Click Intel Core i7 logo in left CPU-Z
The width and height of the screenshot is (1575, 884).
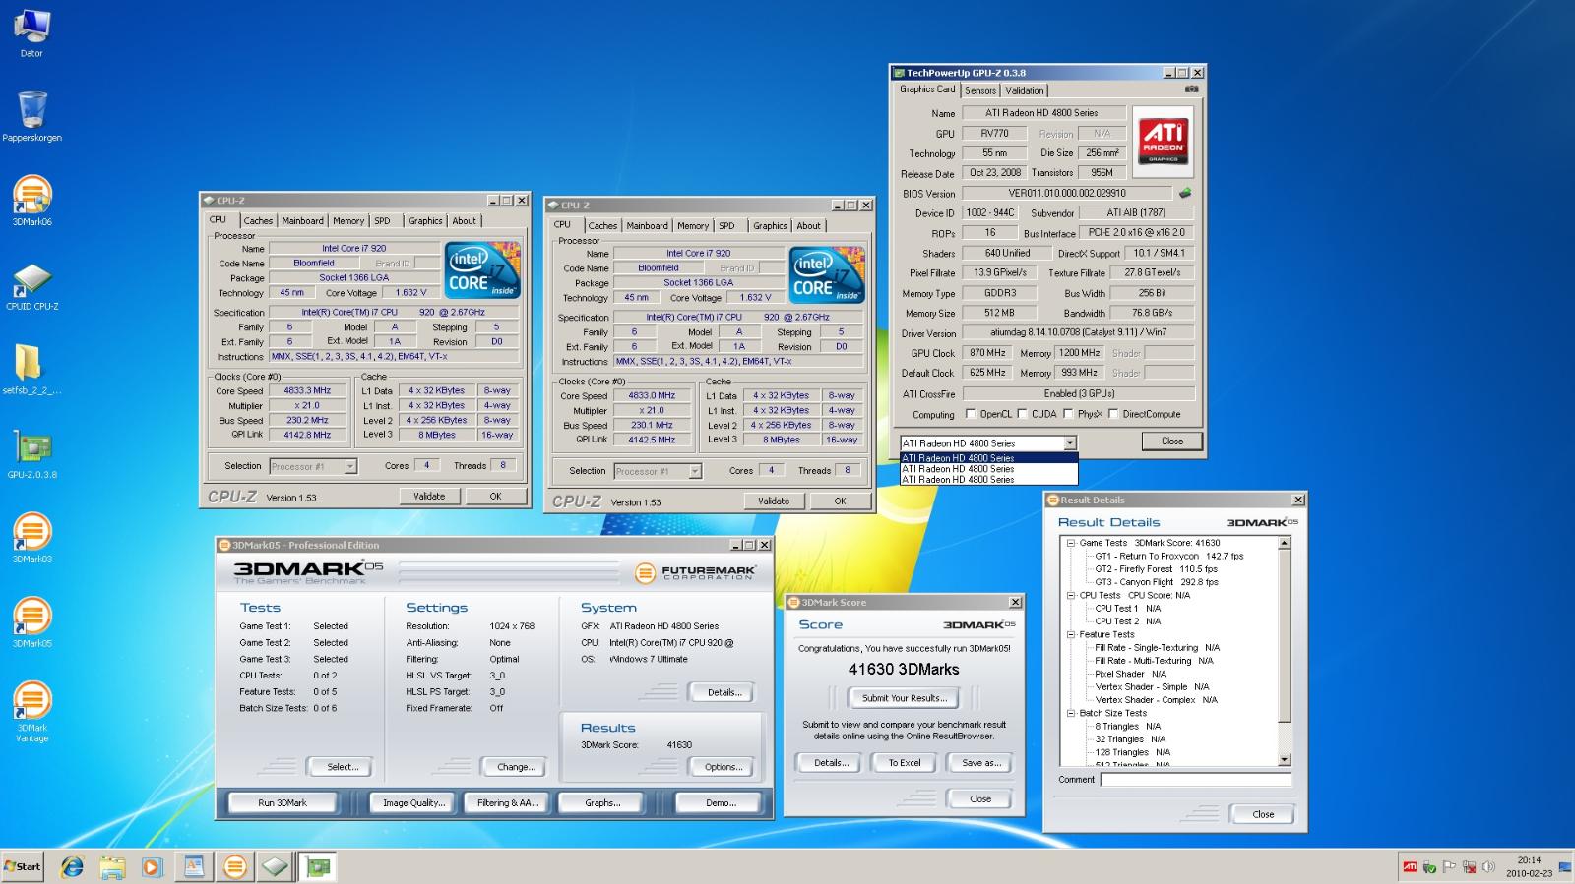[482, 270]
